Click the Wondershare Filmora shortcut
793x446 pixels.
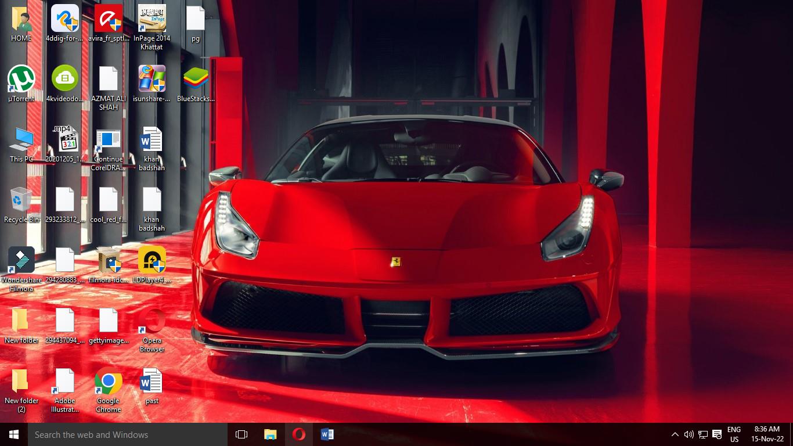(21, 260)
